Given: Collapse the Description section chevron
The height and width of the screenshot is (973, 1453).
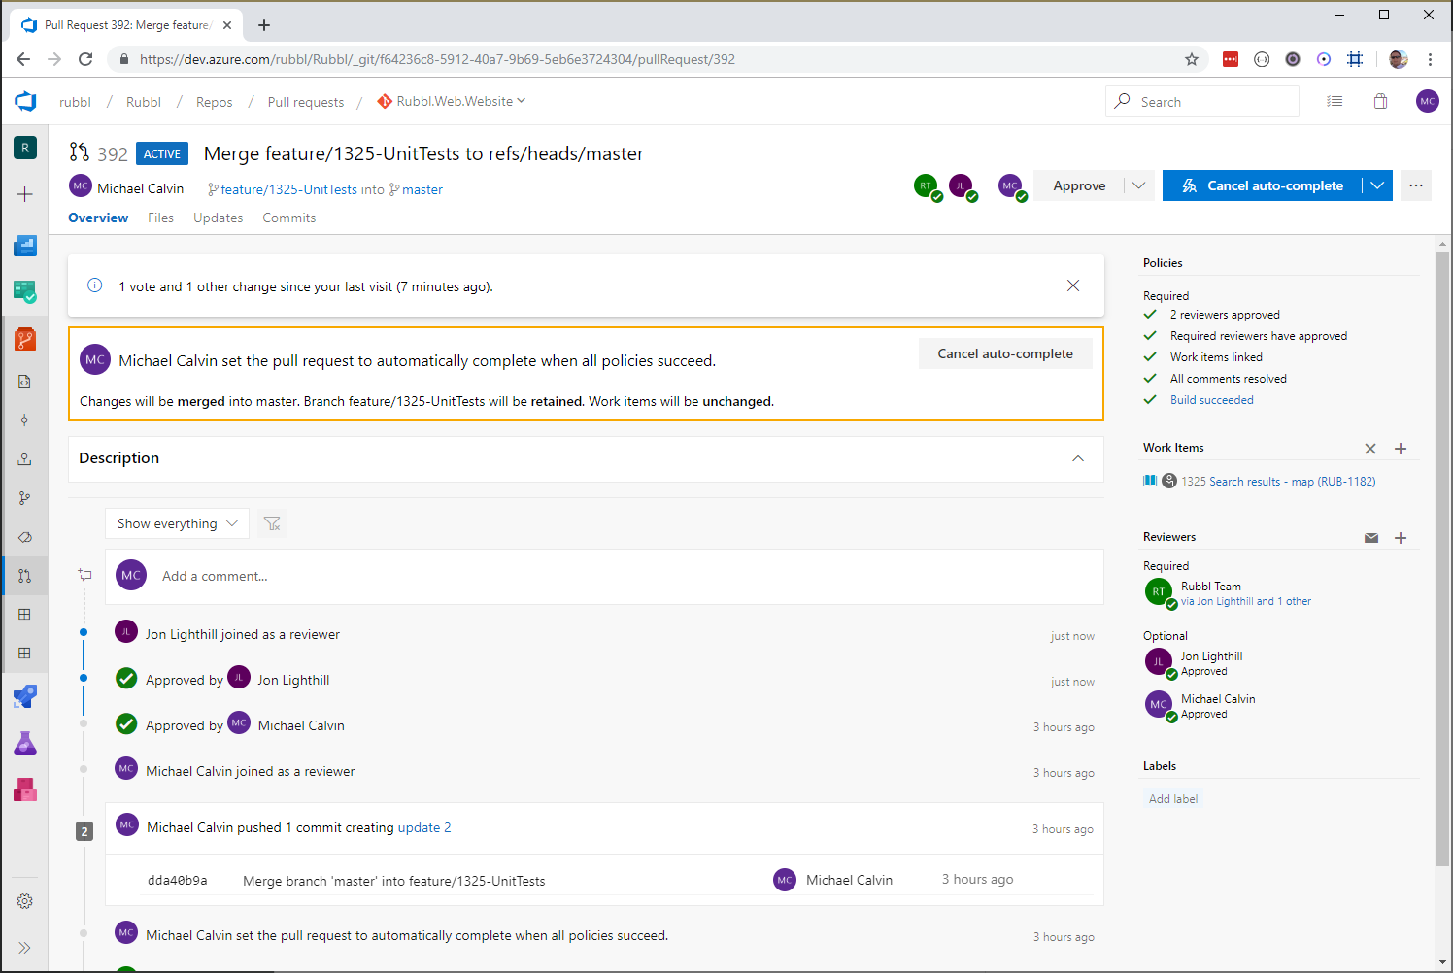Looking at the screenshot, I should coord(1078,458).
